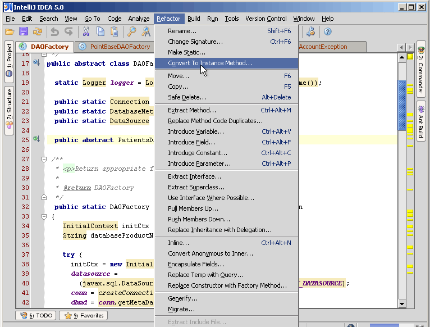Screen dimensions: 430x327
Task: Click the Help question mark icon
Action: [x=328, y=32]
